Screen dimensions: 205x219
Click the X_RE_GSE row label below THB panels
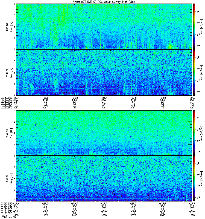7,98
